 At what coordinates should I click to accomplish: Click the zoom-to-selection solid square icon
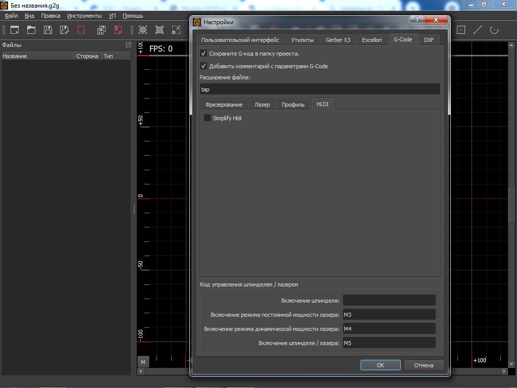pos(160,30)
